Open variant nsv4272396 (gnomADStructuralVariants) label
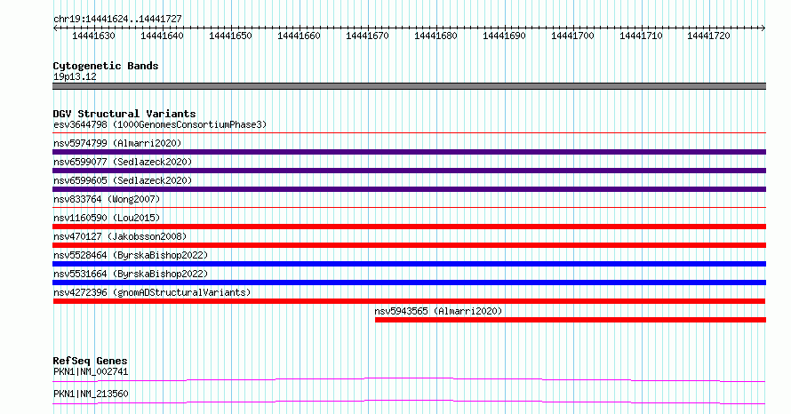Image resolution: width=791 pixels, height=414 pixels. pos(152,292)
